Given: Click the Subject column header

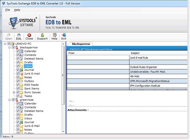Looking at the screenshot, I should tap(158, 53).
